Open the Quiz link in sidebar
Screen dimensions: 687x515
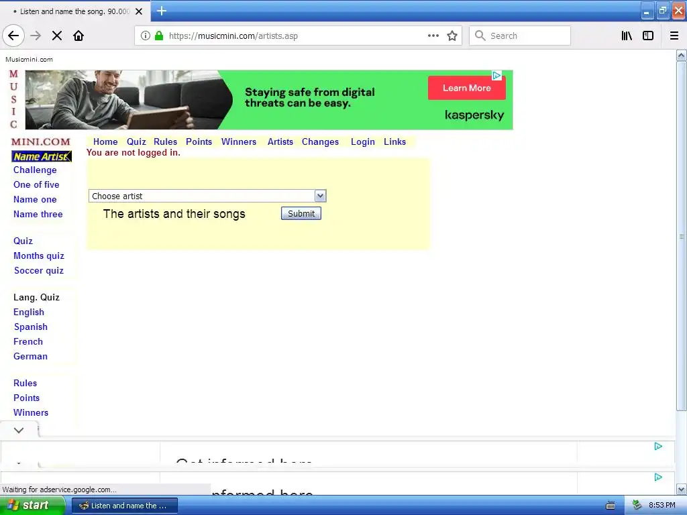pos(23,241)
